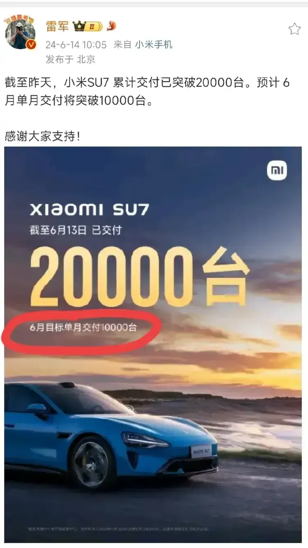Click the MI logo on the poster
The image size is (308, 548).
[x=277, y=171]
